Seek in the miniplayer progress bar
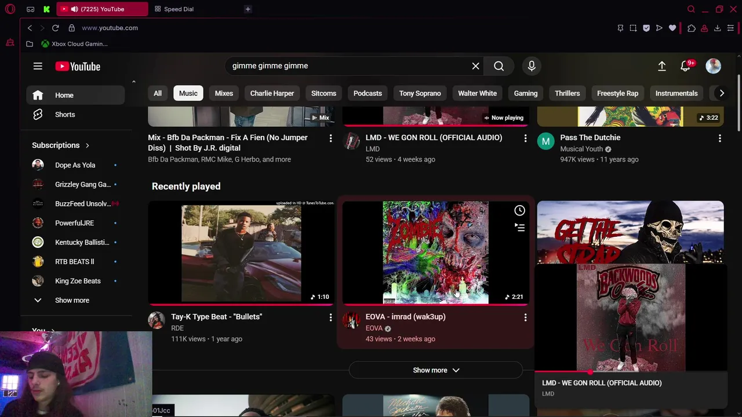 click(x=630, y=372)
